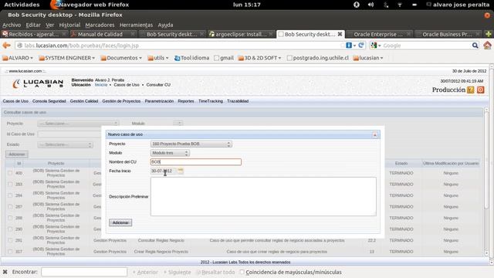Open the Firefox home page icon
This screenshot has width=494, height=278.
tap(487, 46)
